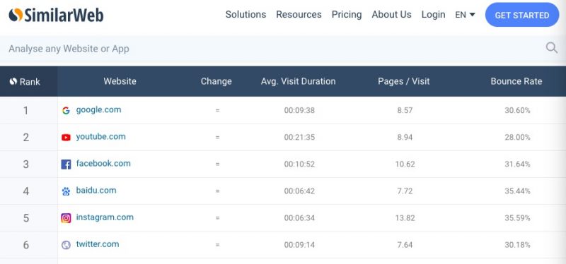Open the About Us menu
This screenshot has width=566, height=264.
coord(392,14)
